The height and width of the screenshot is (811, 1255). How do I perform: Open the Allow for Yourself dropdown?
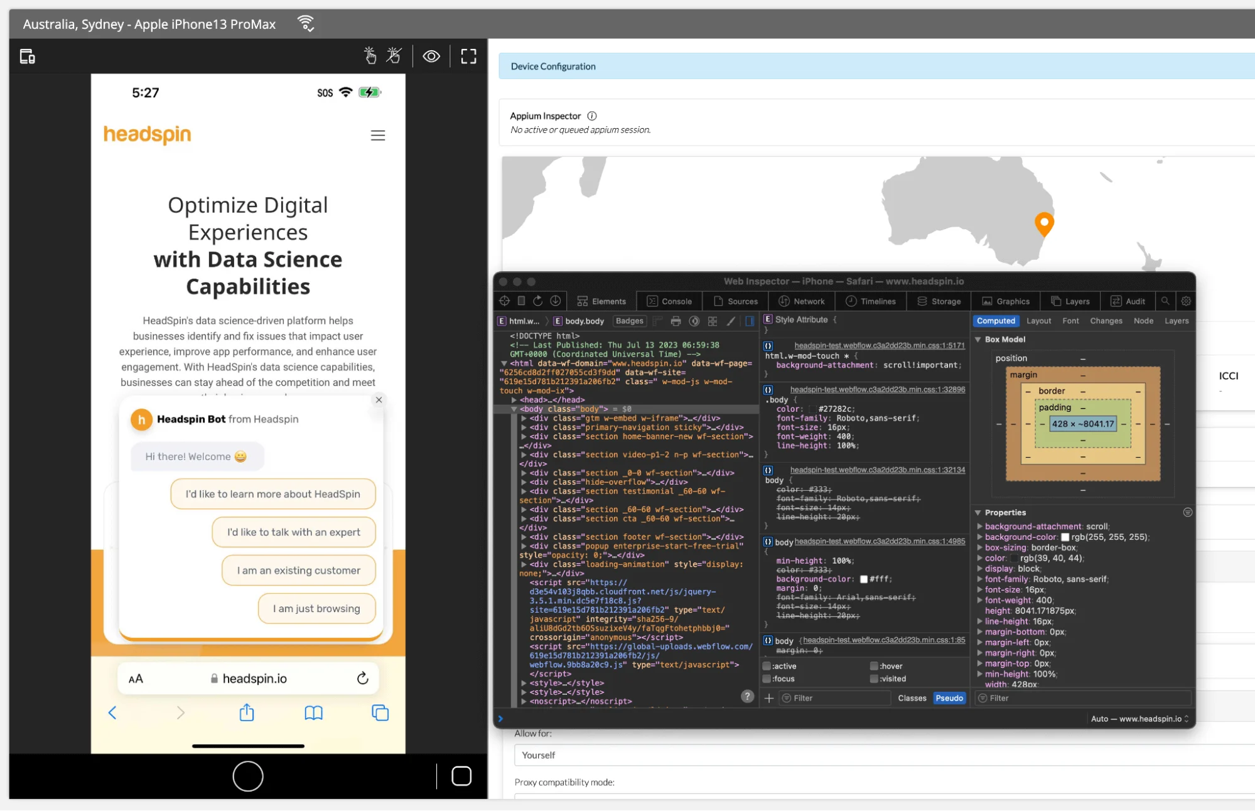coord(884,755)
